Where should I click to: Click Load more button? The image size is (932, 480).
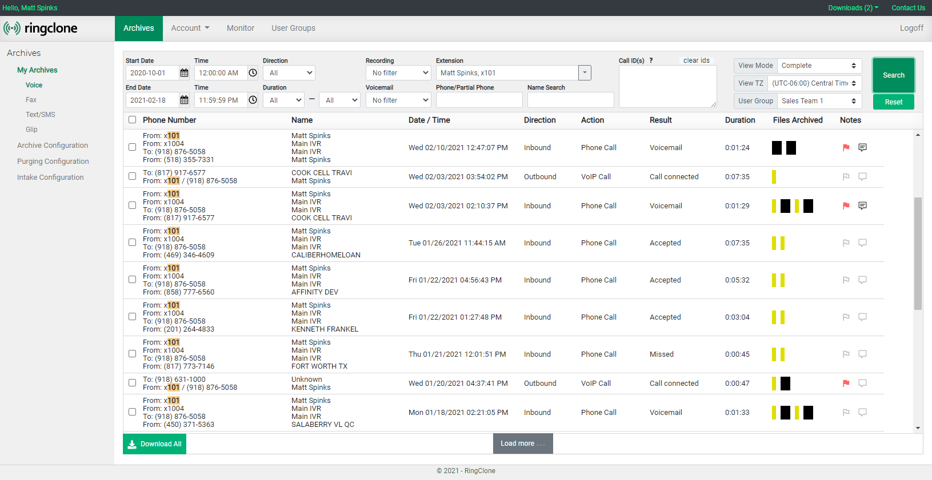523,443
